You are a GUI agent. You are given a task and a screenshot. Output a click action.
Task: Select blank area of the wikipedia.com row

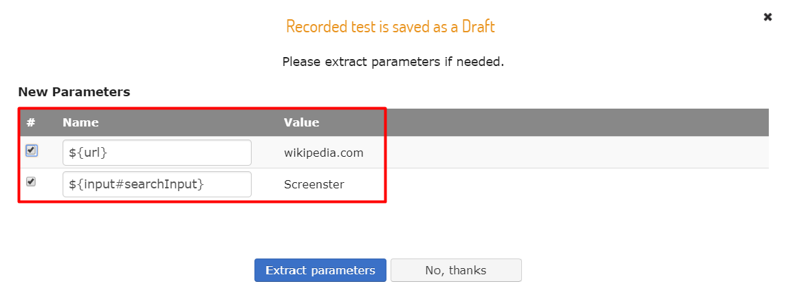point(576,153)
